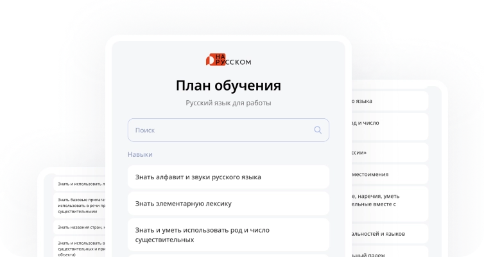Click the search magnifier icon
This screenshot has height=257, width=484.
click(317, 130)
